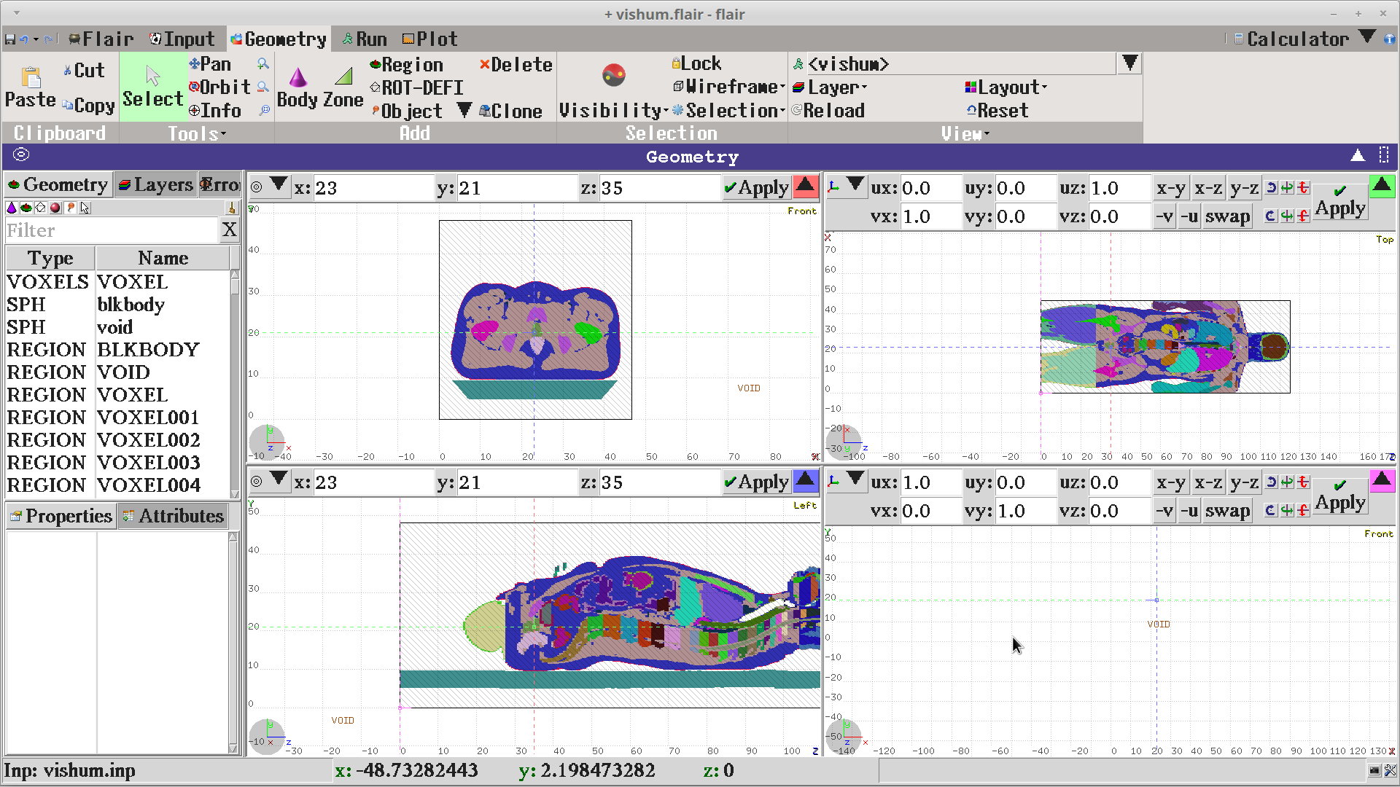Reset the view
Screen dimensions: 1400x787
(x=997, y=111)
